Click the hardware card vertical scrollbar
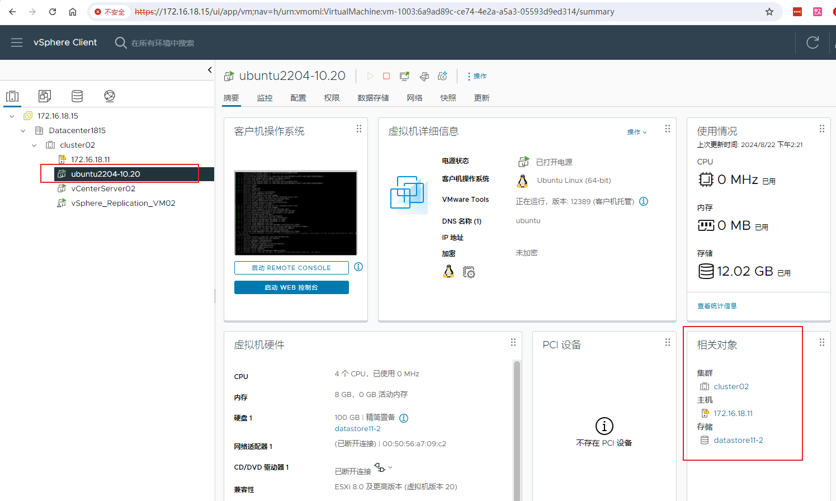The image size is (836, 501). tap(517, 431)
